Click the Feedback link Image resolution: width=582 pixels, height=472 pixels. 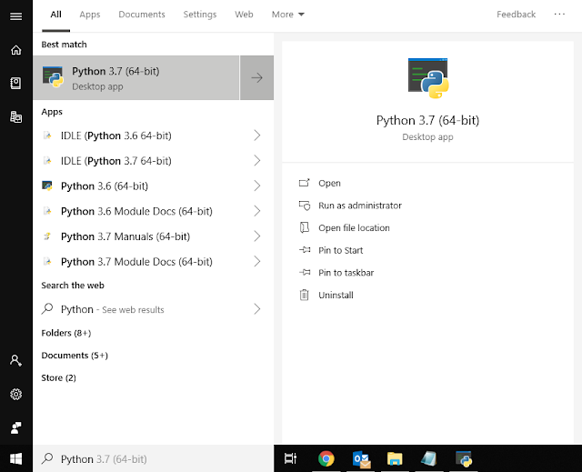516,15
